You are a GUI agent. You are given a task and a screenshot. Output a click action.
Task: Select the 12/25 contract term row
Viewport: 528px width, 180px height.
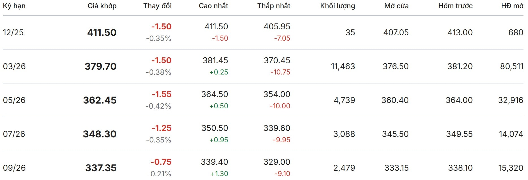pyautogui.click(x=13, y=32)
